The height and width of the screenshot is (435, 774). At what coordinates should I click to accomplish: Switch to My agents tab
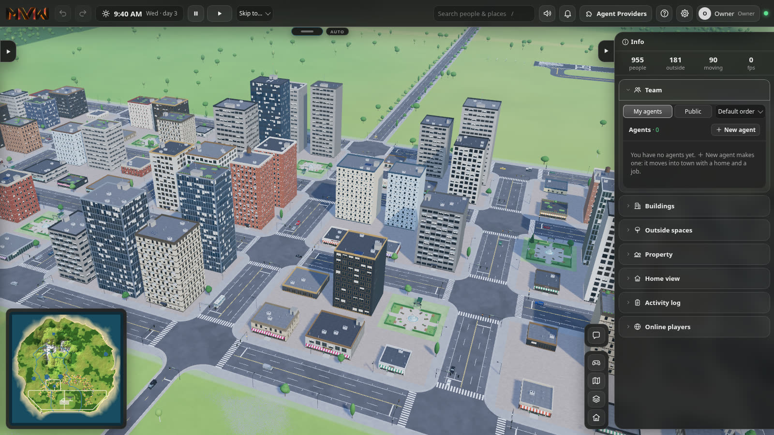coord(648,112)
